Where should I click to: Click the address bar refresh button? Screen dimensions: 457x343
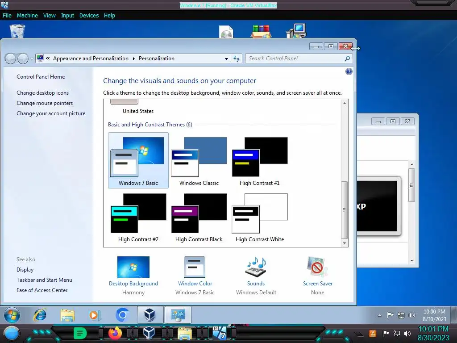237,59
